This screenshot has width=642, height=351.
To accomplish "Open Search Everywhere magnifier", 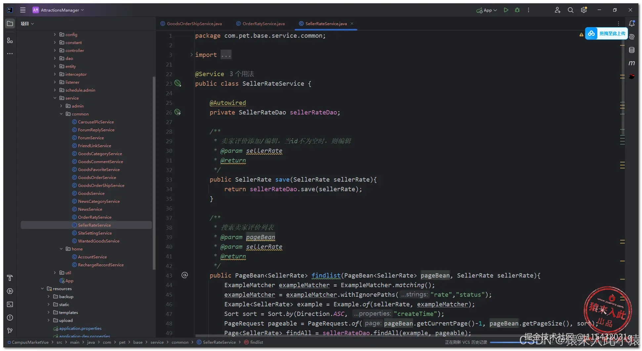I will 571,10.
